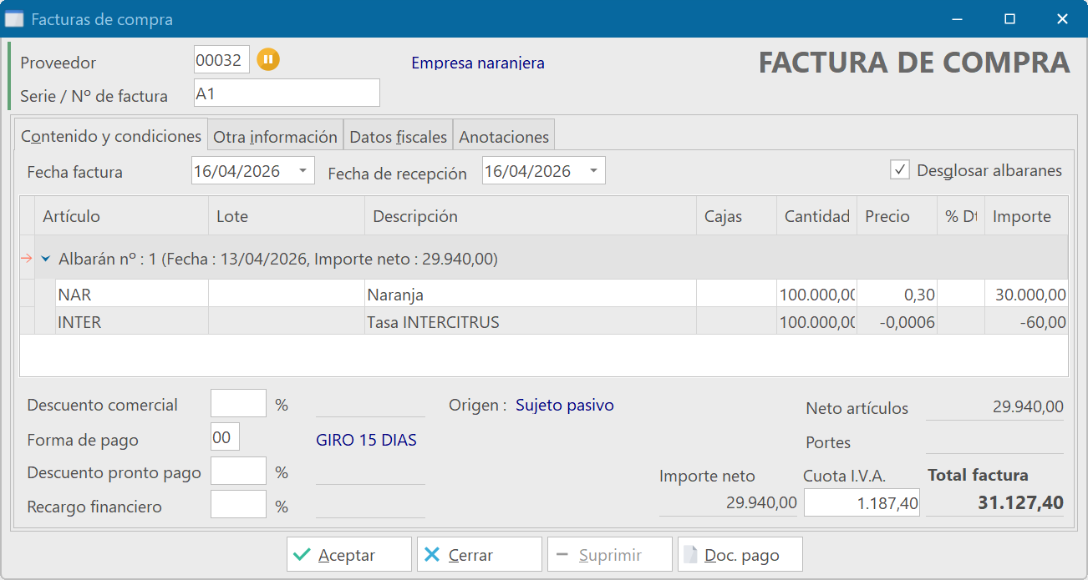Switch to the Otra información tab
This screenshot has width=1088, height=580.
click(x=275, y=137)
